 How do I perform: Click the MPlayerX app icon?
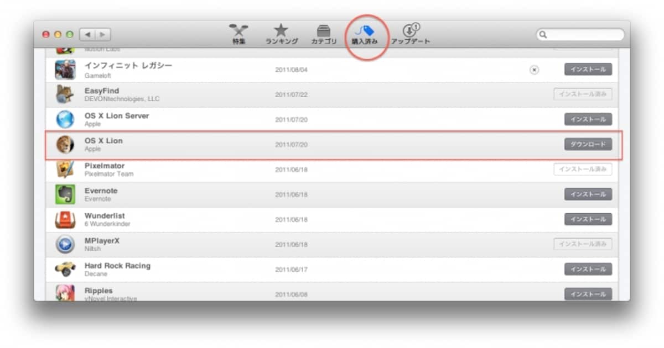[65, 244]
